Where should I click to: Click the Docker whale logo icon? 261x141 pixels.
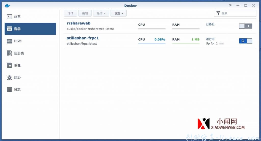[x=7, y=6]
